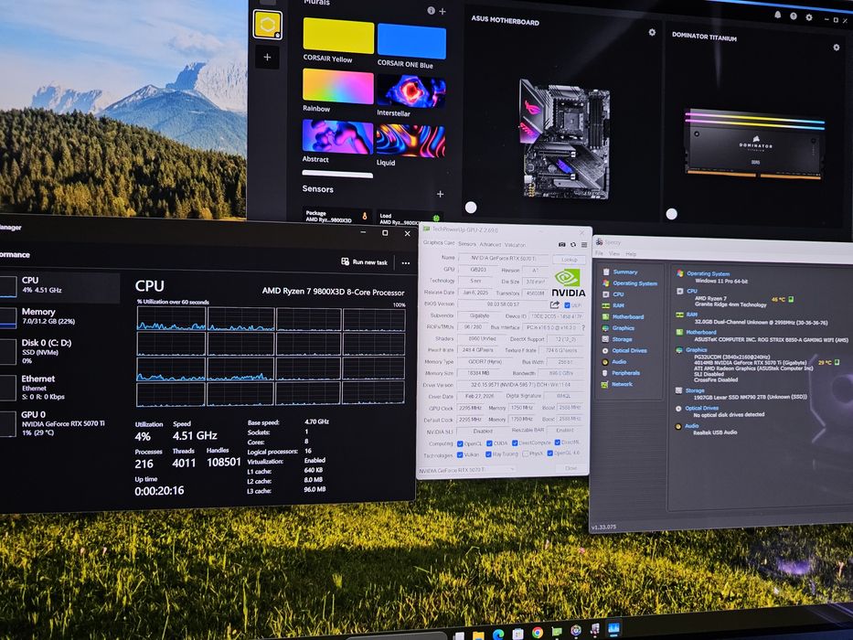Switch to the Advanced tab in GPU-Z
The image size is (853, 640).
pyautogui.click(x=490, y=244)
